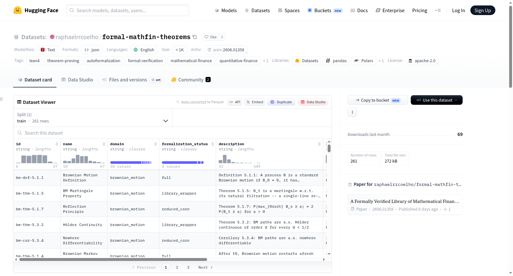
Task: Click the Text modality tag
Action: [48, 50]
